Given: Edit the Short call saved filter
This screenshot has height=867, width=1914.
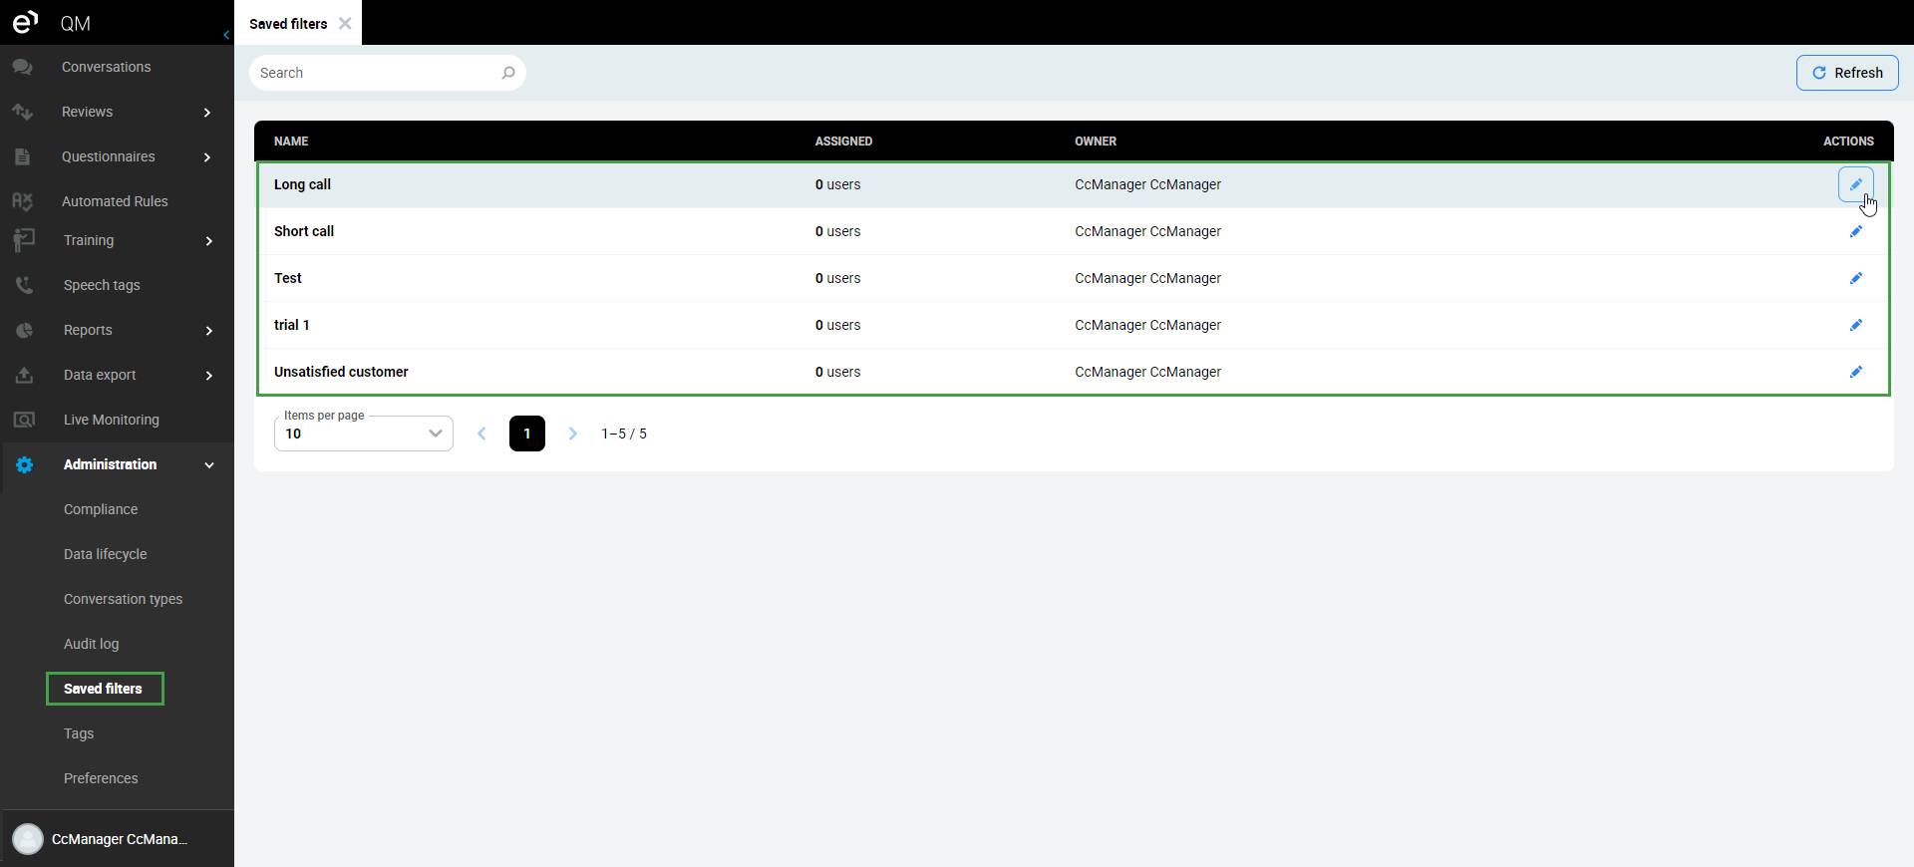Looking at the screenshot, I should (x=1855, y=231).
